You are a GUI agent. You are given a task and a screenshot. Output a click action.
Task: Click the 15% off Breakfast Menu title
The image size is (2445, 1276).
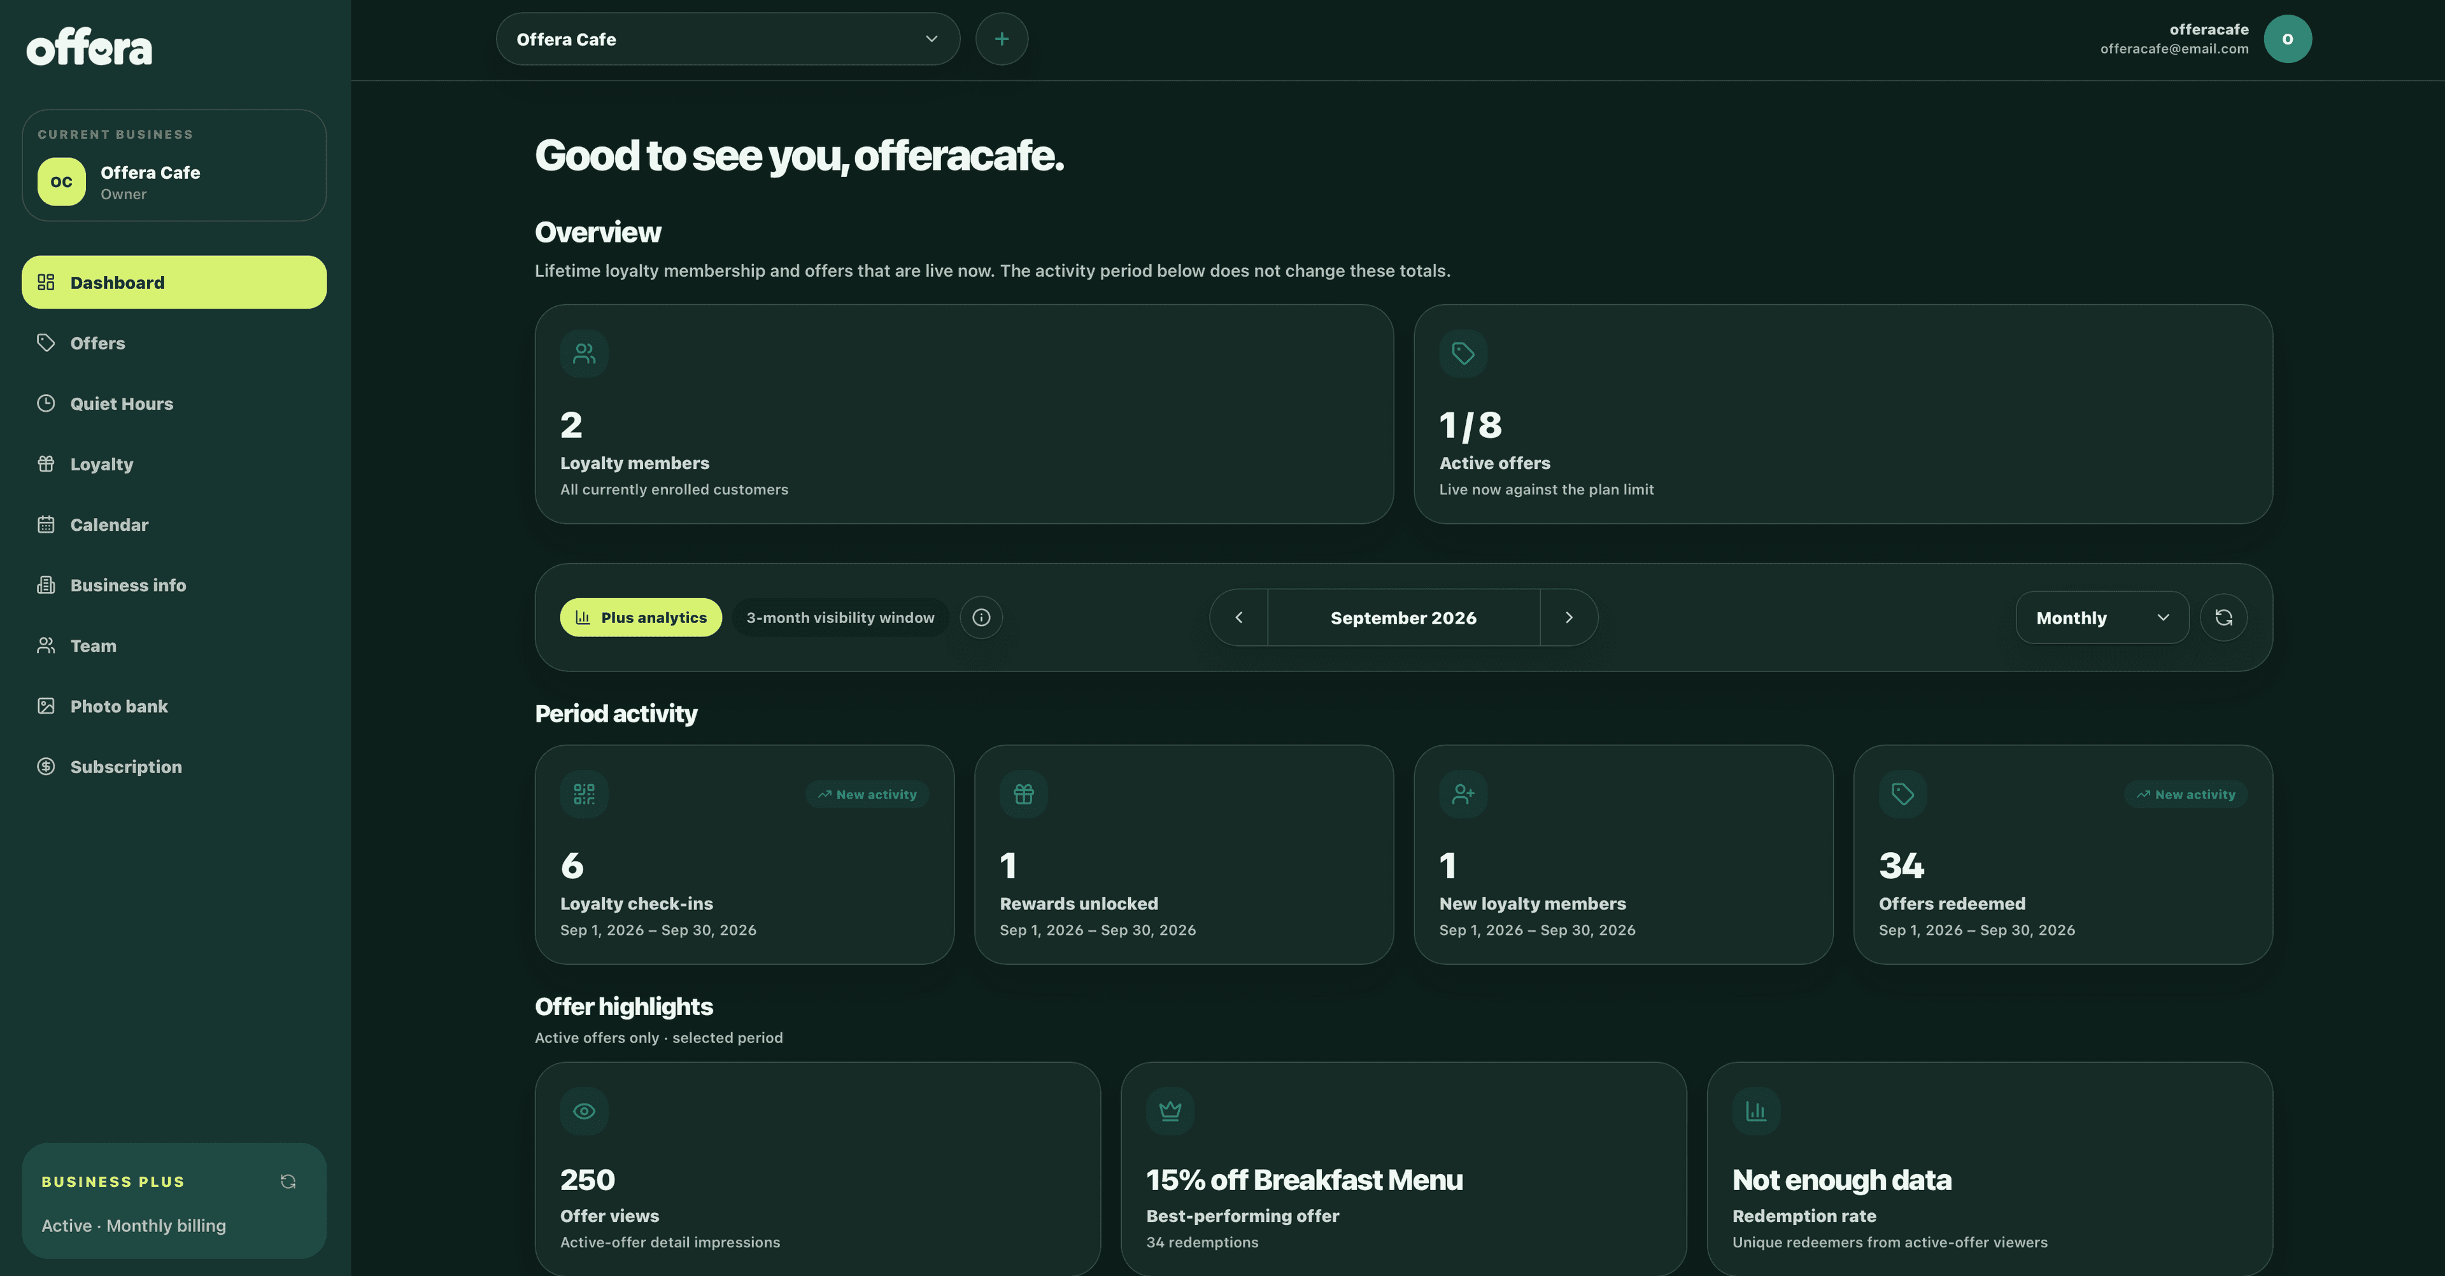pyautogui.click(x=1304, y=1179)
